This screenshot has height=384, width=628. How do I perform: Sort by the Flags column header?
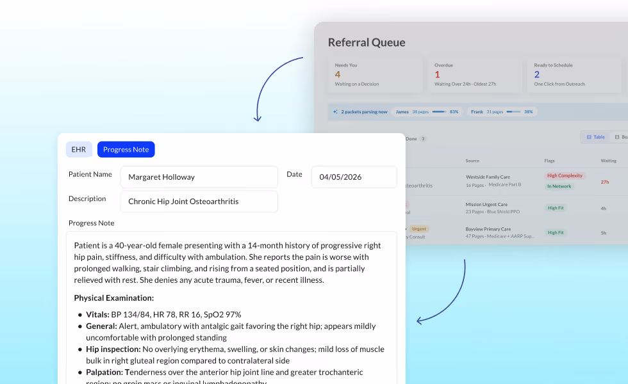pyautogui.click(x=549, y=161)
